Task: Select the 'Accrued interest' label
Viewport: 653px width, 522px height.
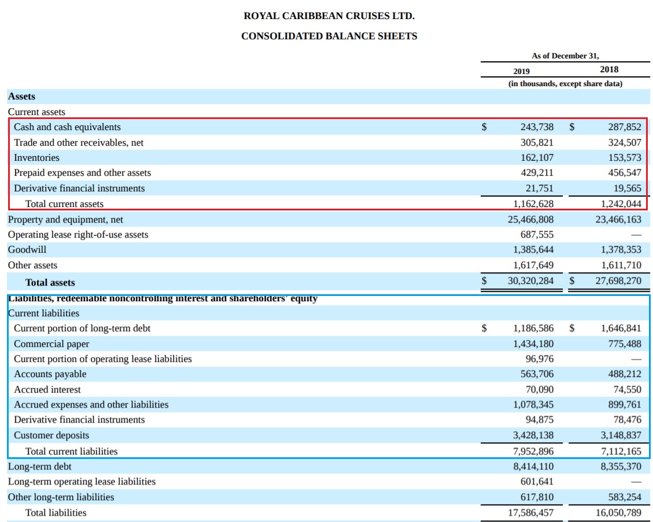Action: click(47, 390)
